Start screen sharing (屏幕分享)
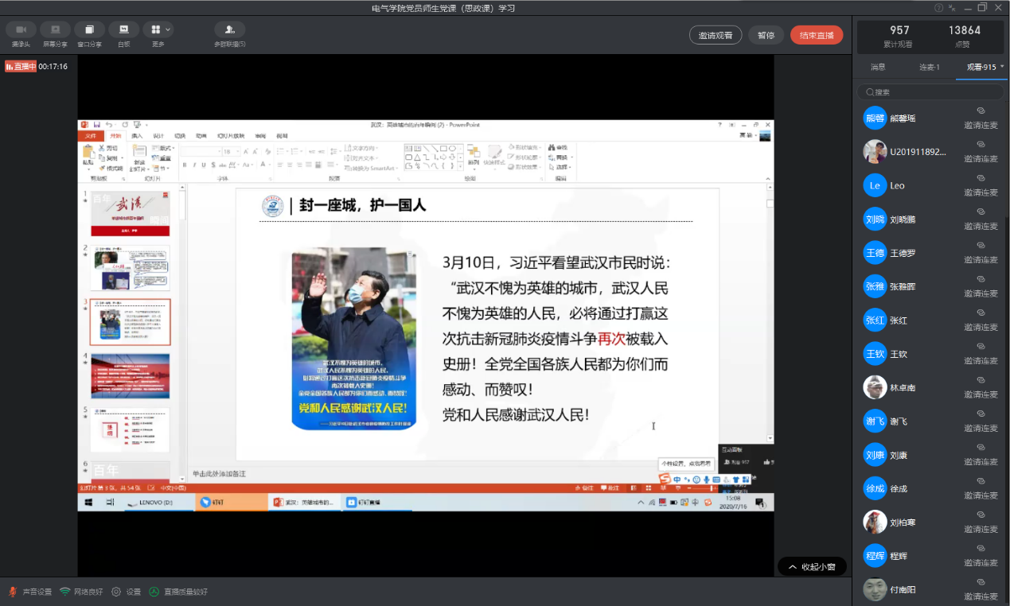 [55, 30]
